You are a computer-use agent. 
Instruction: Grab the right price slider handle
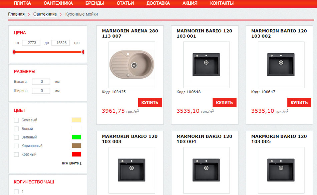tap(83, 52)
